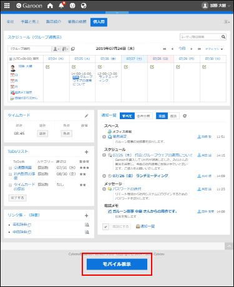Open the パスワードの送付 message notification

coord(127,189)
